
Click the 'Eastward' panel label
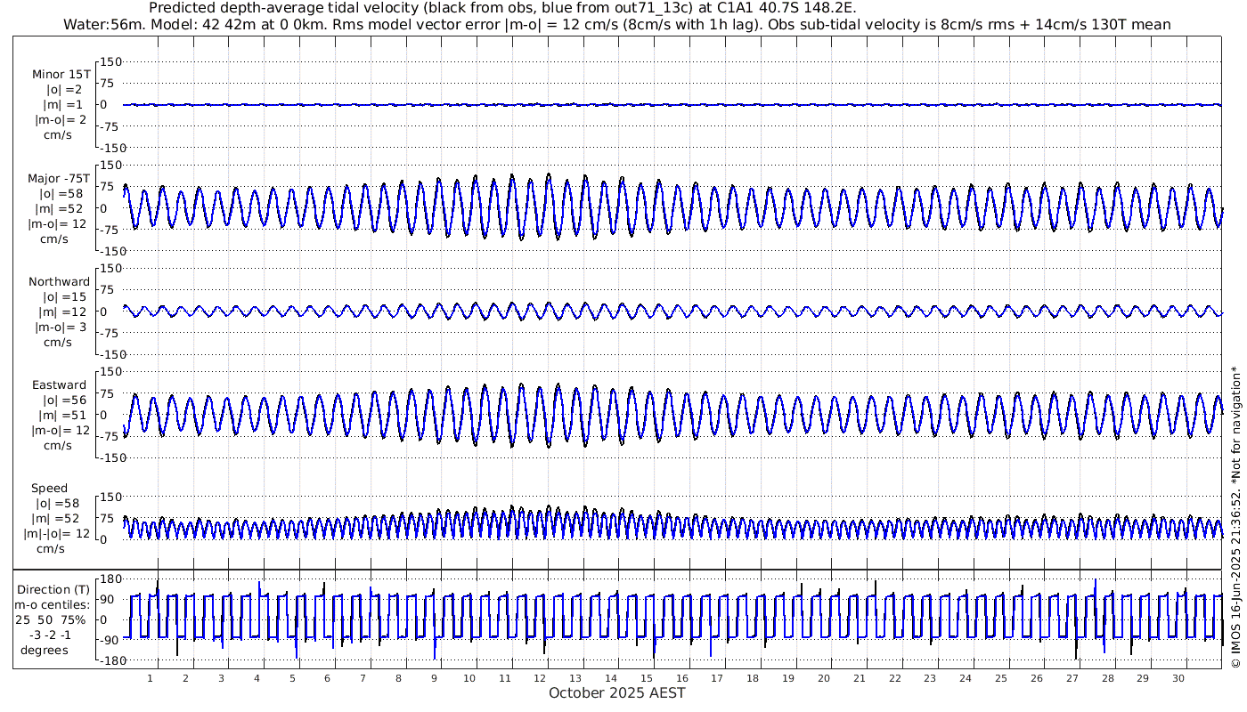point(59,385)
